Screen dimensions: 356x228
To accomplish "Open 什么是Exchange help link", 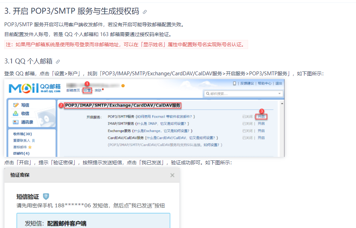I will (162, 131).
